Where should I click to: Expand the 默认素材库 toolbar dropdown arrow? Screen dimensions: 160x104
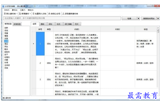point(17,14)
